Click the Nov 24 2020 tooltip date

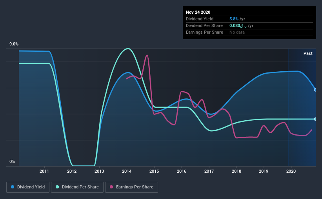198,12
